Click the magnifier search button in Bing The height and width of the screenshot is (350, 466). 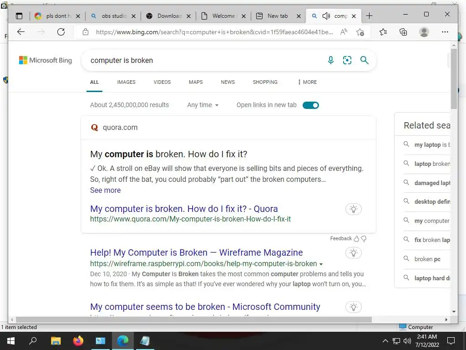[x=365, y=60]
